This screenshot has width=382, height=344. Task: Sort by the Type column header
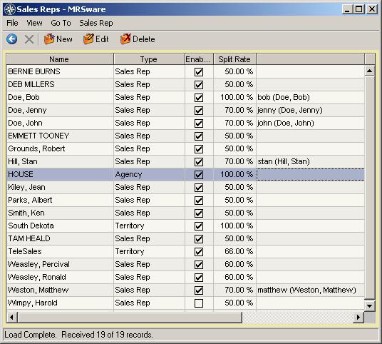point(149,59)
